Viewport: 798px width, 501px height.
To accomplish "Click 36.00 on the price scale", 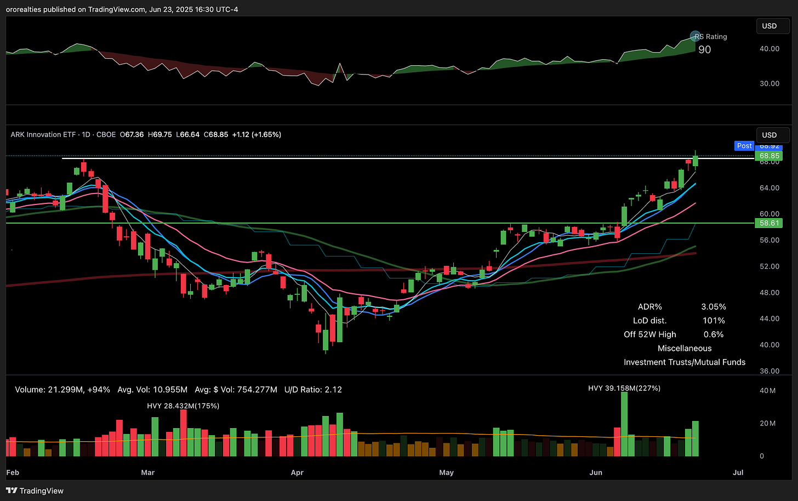I will click(x=770, y=371).
